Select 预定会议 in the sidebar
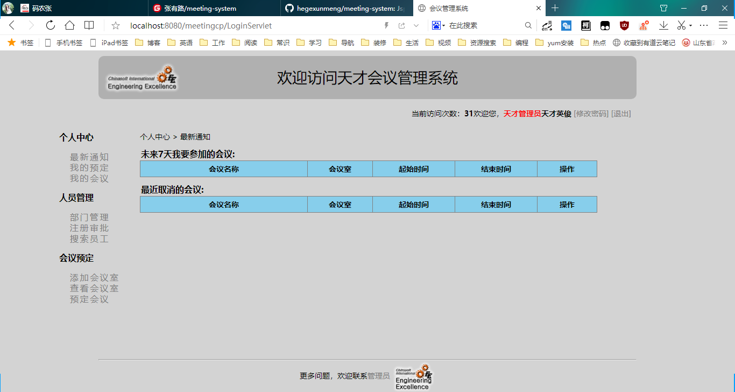This screenshot has height=392, width=735. tap(88, 299)
